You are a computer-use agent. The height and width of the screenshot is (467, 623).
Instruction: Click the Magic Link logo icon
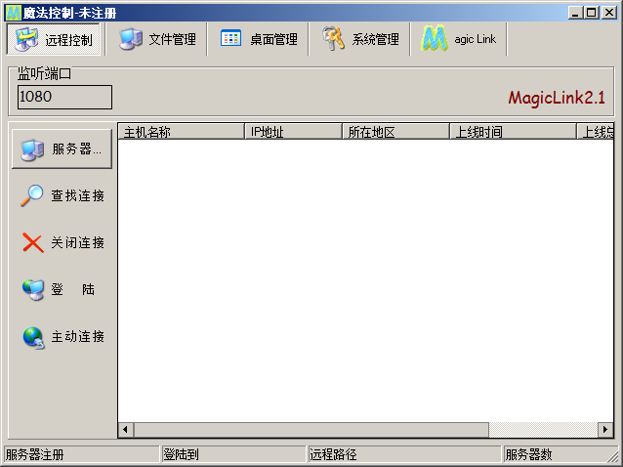tap(435, 39)
